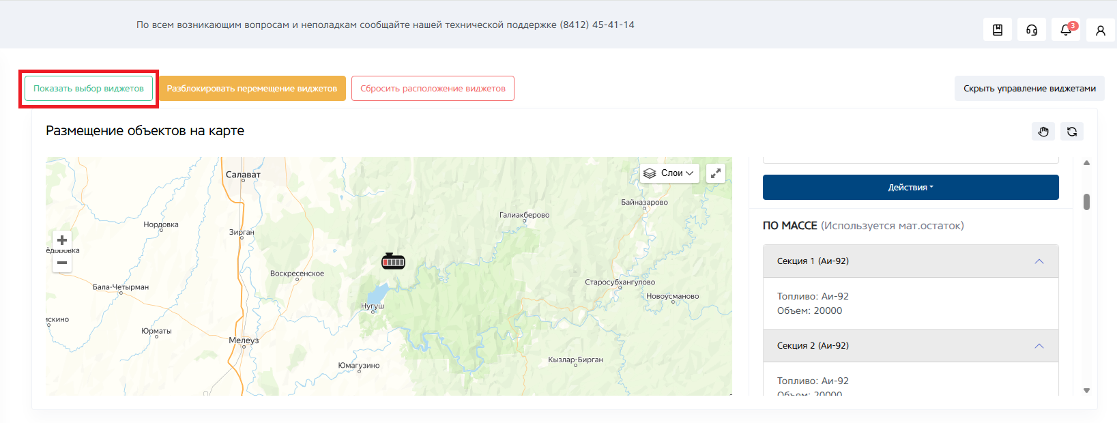Open the Слои layers dropdown
Screen dimensions: 1117x423
[669, 173]
